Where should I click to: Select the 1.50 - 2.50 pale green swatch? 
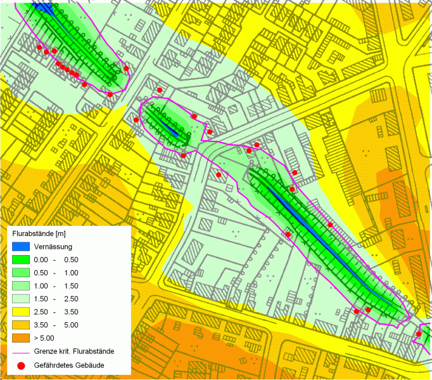tap(22, 298)
